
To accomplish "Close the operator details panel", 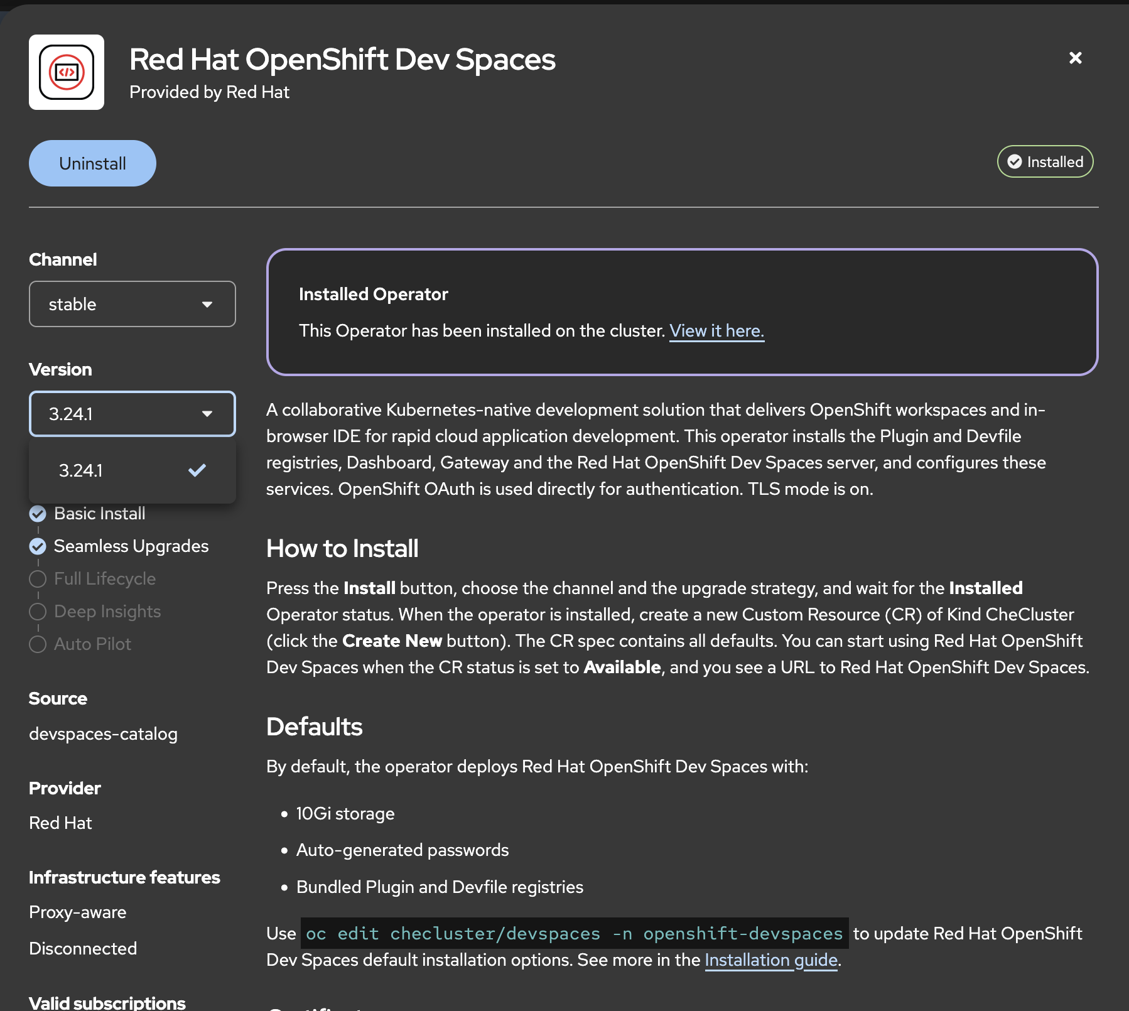I will (1075, 58).
